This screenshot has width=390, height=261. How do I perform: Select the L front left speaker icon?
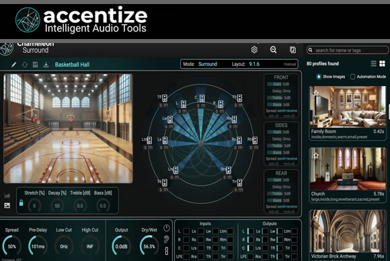(184, 104)
